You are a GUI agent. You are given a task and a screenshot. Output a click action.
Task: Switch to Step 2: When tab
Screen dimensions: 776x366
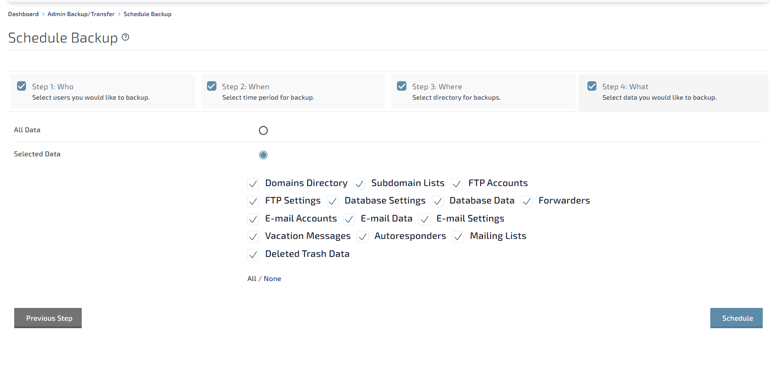pyautogui.click(x=293, y=92)
